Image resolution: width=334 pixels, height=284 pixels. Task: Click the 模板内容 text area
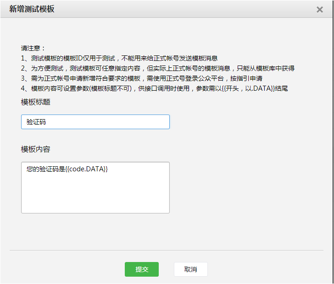[x=95, y=188]
